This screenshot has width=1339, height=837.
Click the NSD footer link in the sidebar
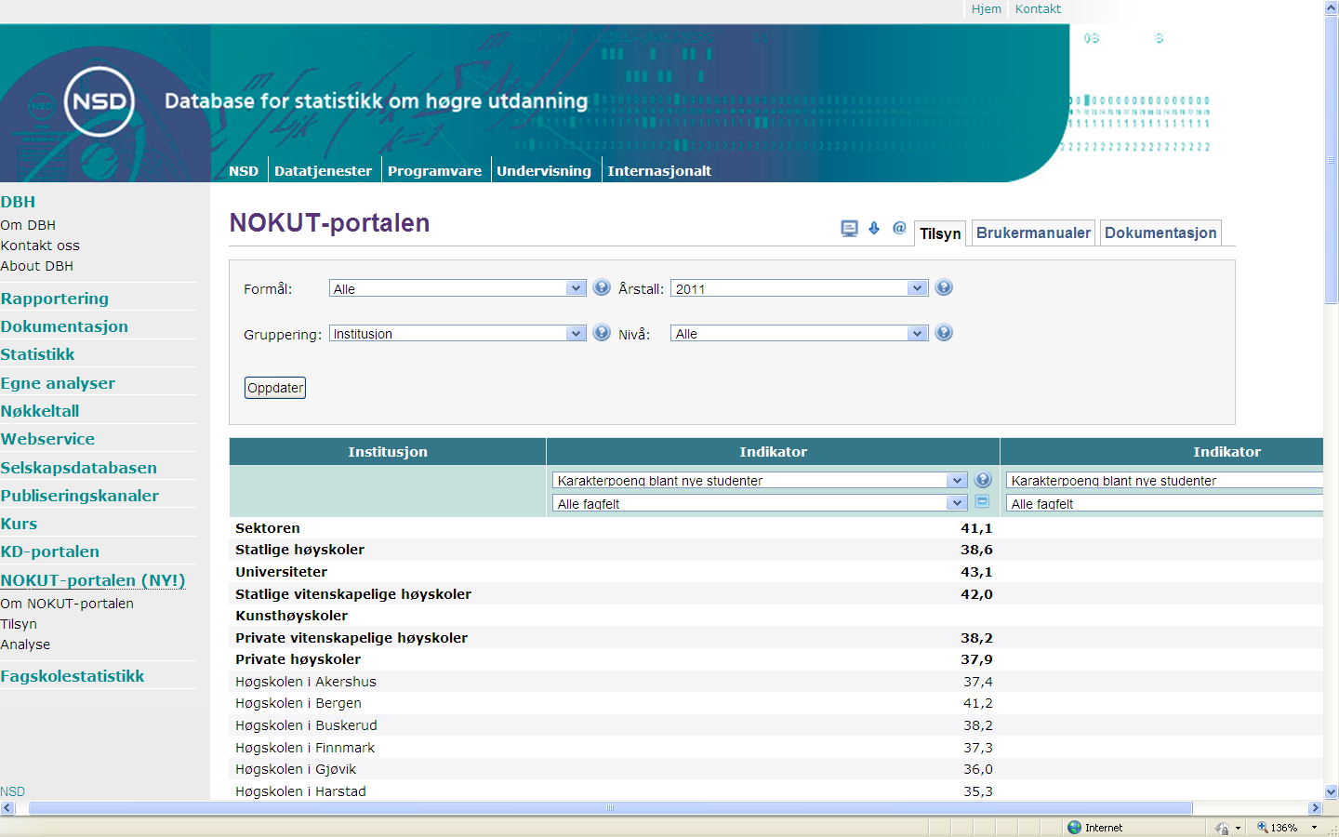(x=12, y=791)
